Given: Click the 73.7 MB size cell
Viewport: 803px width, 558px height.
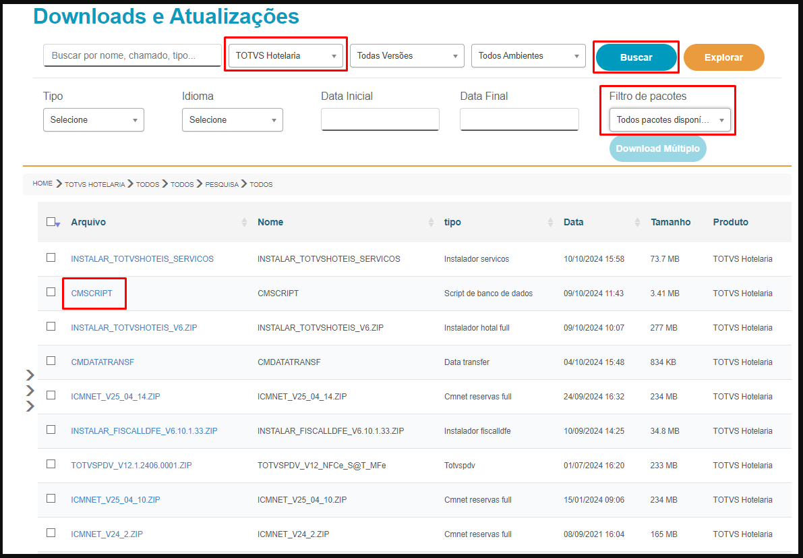Looking at the screenshot, I should (x=665, y=259).
